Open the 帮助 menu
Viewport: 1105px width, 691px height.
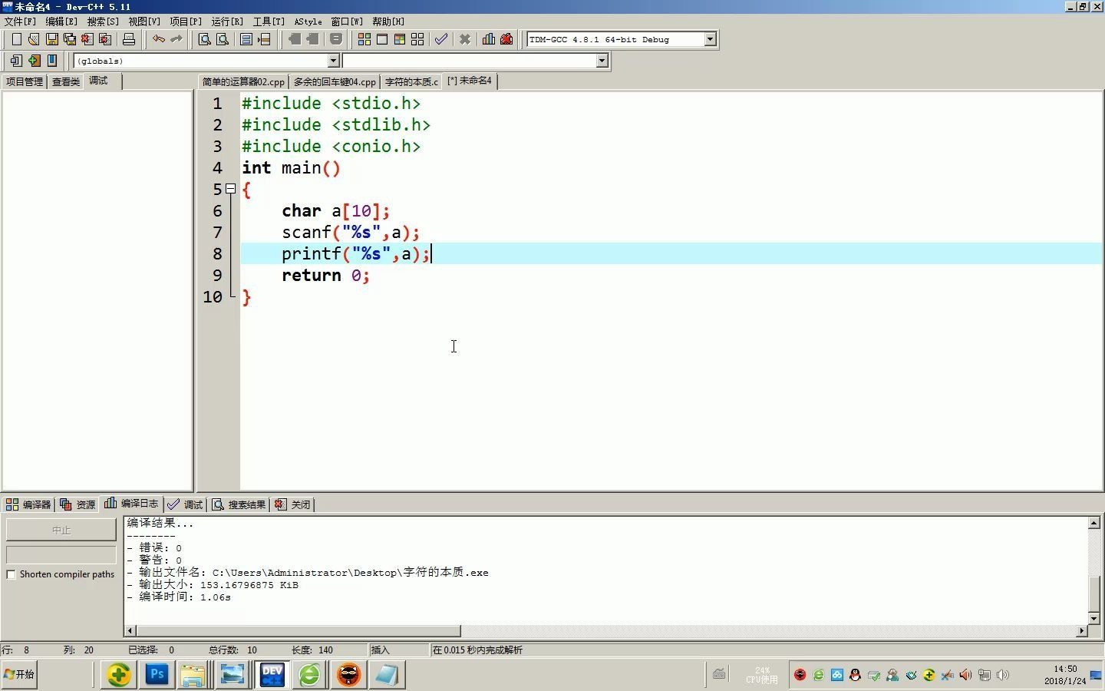click(x=388, y=21)
